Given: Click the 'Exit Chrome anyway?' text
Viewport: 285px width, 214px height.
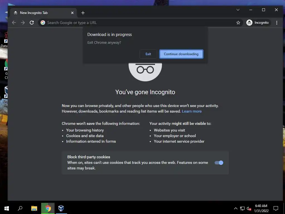Looking at the screenshot, I should point(104,43).
